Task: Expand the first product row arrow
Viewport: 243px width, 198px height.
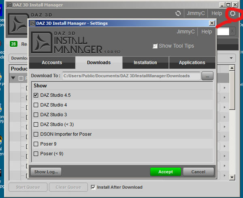Action: 224,88
